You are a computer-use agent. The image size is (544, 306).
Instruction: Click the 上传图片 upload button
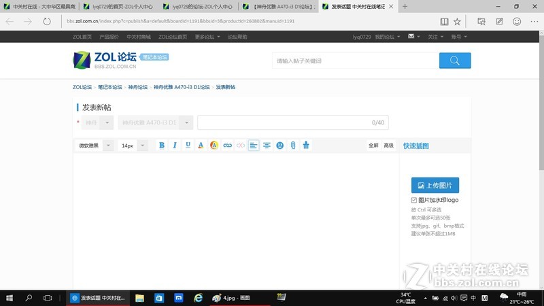[435, 185]
